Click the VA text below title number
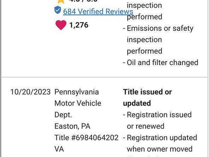 [x=59, y=149]
